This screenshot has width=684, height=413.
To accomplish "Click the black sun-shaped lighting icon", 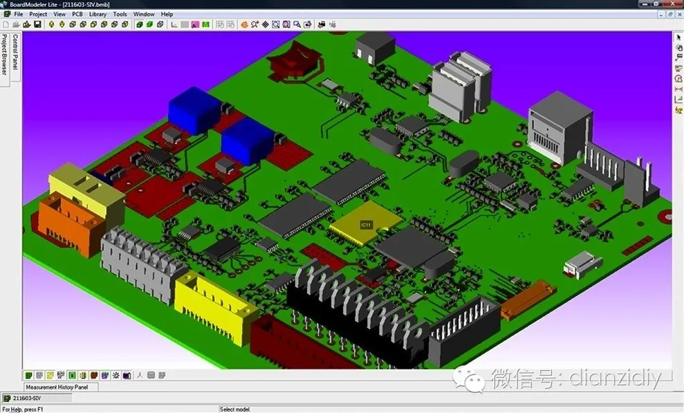I will pos(115,375).
